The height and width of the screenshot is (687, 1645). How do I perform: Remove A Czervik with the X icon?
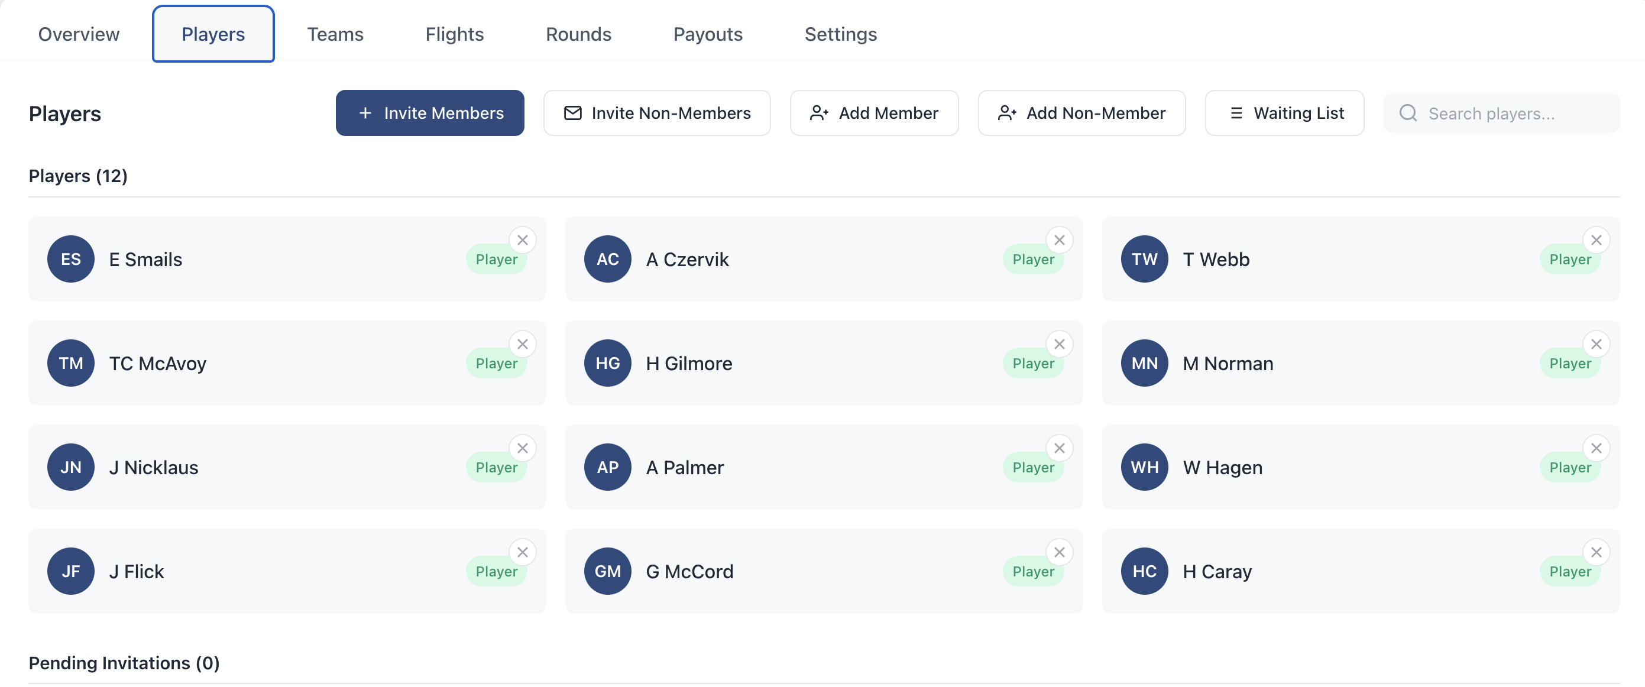(1060, 240)
